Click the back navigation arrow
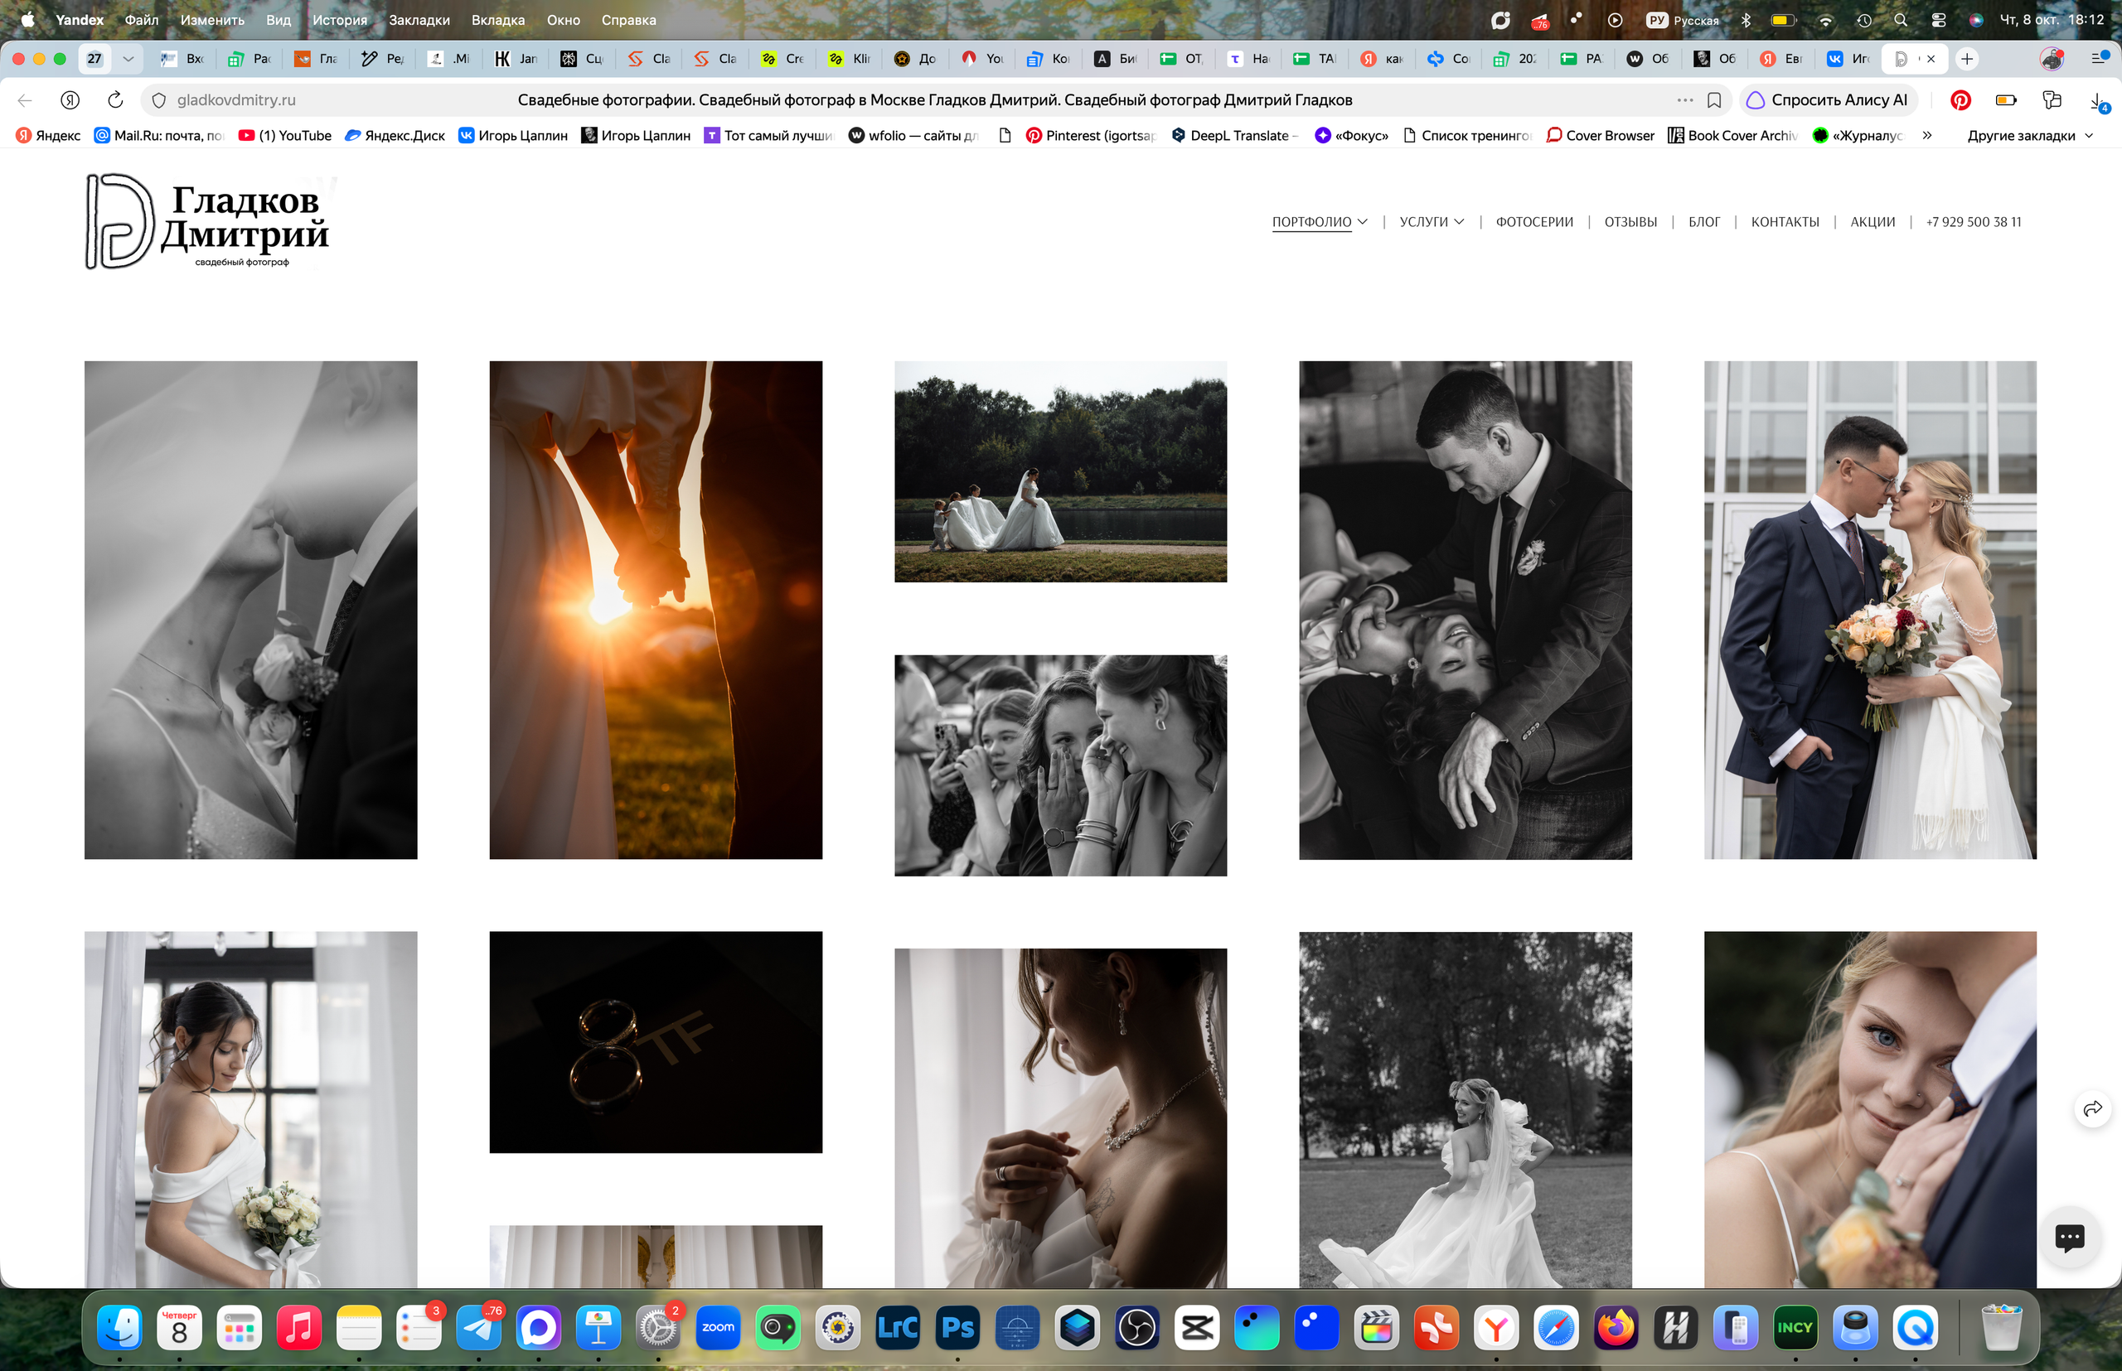Viewport: 2122px width, 1371px height. (x=25, y=99)
